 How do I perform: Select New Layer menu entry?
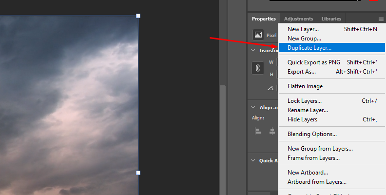click(x=303, y=29)
